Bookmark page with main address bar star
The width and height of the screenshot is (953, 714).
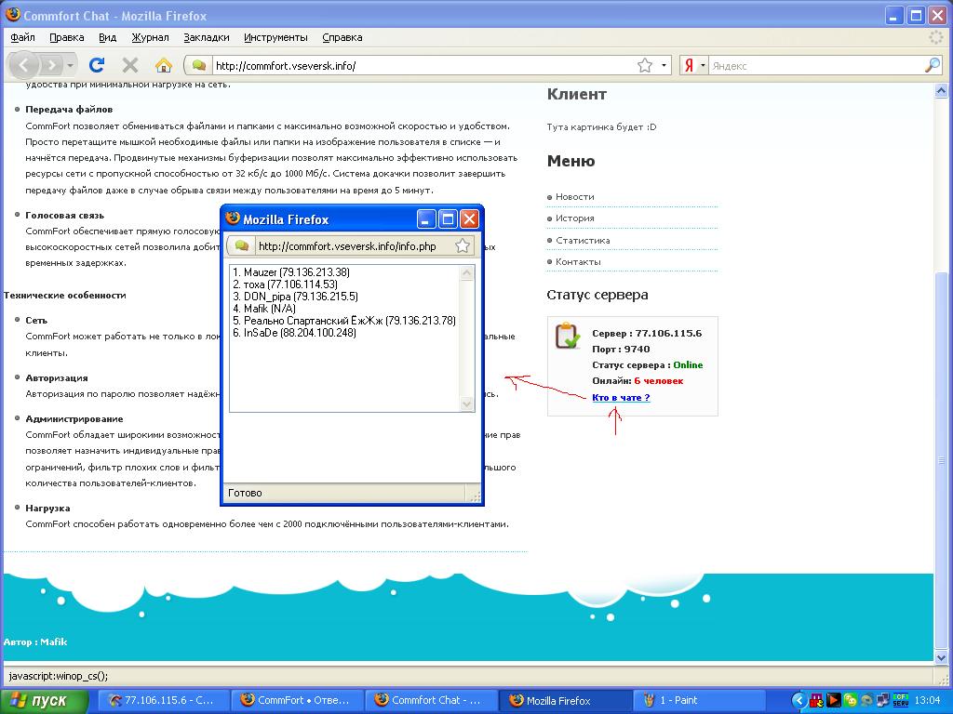(x=645, y=65)
